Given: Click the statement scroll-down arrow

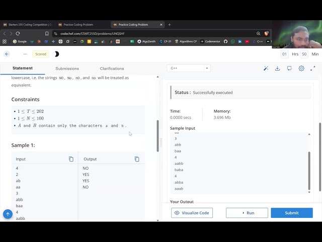Looking at the screenshot, I should click(157, 220).
